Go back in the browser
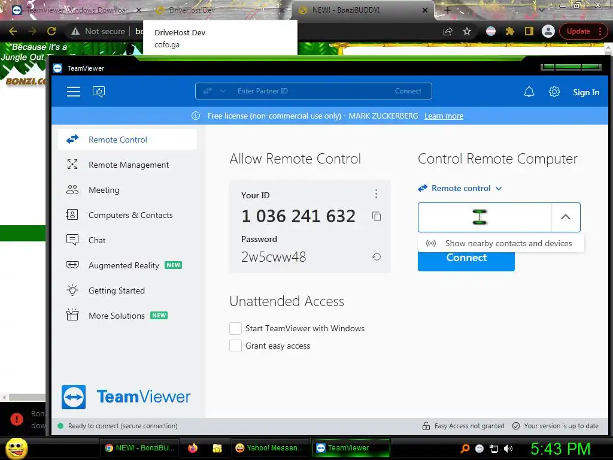Image resolution: width=613 pixels, height=460 pixels. click(13, 31)
